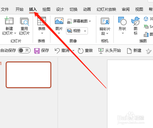Image resolution: width=153 pixels, height=128 pixels.
Task: Switch to the Transitions (切换) tab
Action: 73,9
